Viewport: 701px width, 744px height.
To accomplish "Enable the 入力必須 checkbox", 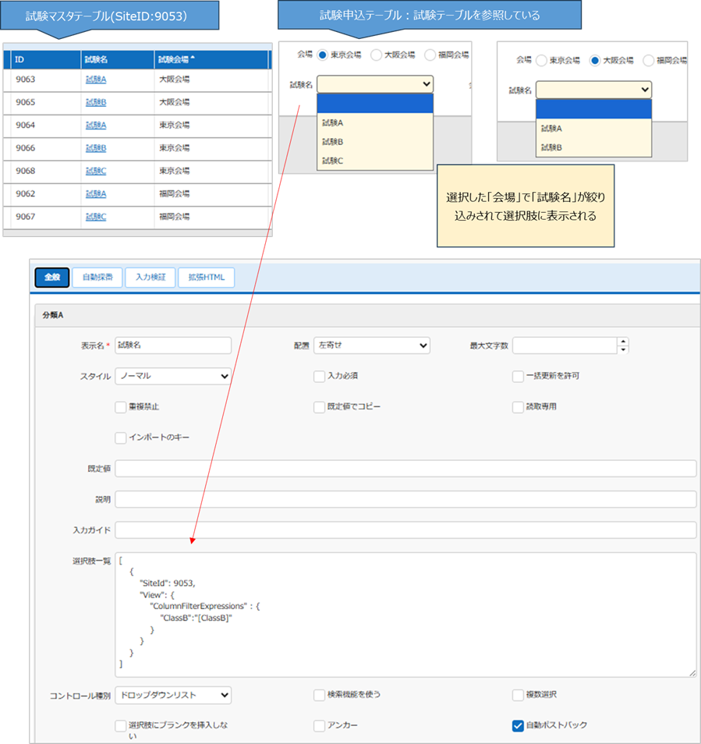I will point(319,376).
